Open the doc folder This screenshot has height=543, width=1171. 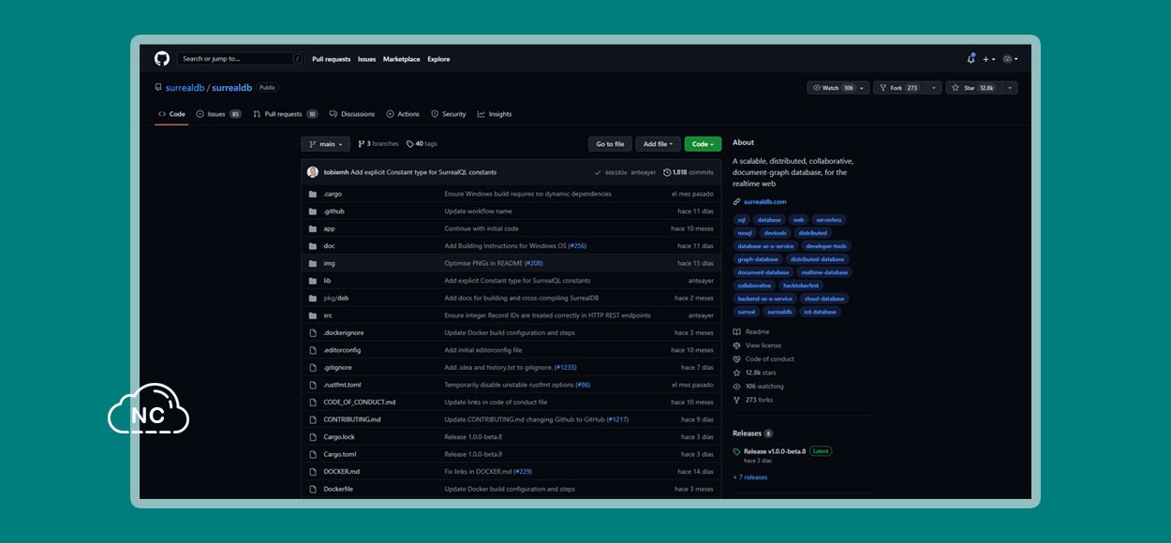(x=329, y=246)
